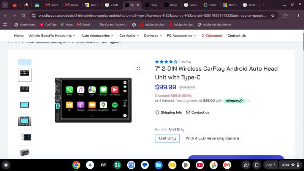This screenshot has height=171, width=304.
Task: Switch to the first Gmail Inbox tab
Action: pyautogui.click(x=52, y=5)
